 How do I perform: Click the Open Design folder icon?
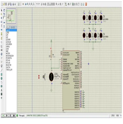(x=4, y=4)
